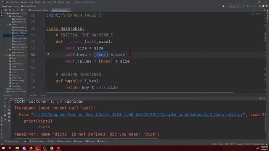The height and width of the screenshot is (151, 269).
Task: Rerun c2_HashTable from Run panel
Action: coord(5,102)
